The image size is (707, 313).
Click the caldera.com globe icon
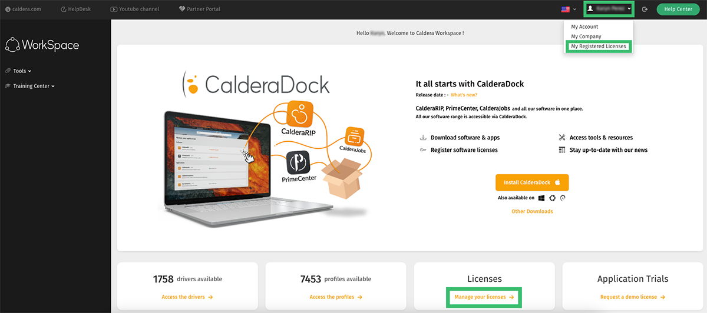click(8, 9)
